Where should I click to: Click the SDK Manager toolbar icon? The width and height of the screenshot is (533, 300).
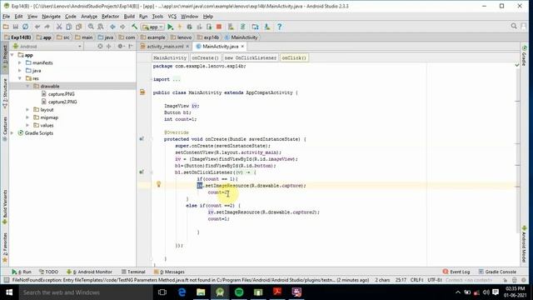pyautogui.click(x=267, y=27)
